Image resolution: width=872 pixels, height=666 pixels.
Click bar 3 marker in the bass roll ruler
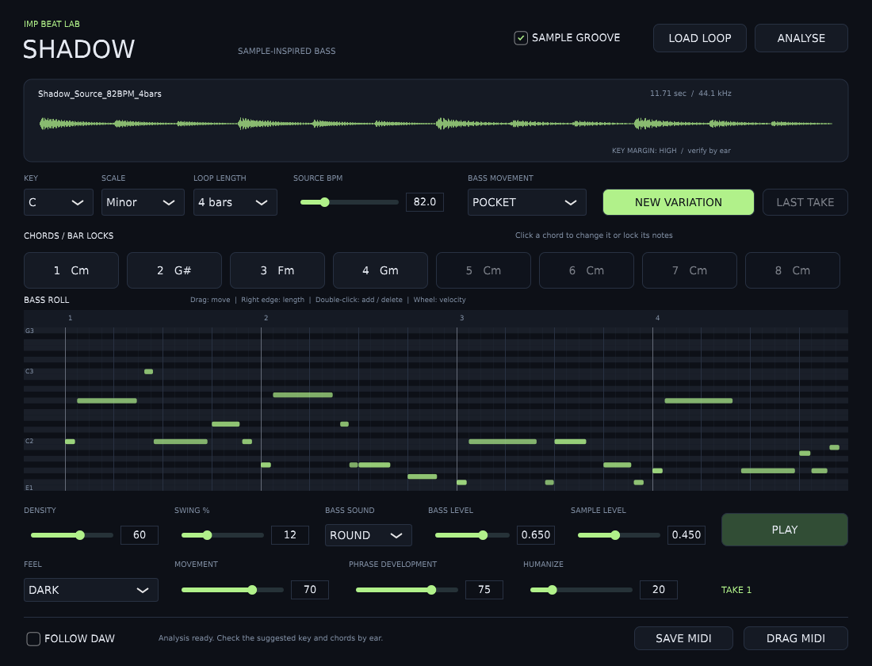pos(461,318)
